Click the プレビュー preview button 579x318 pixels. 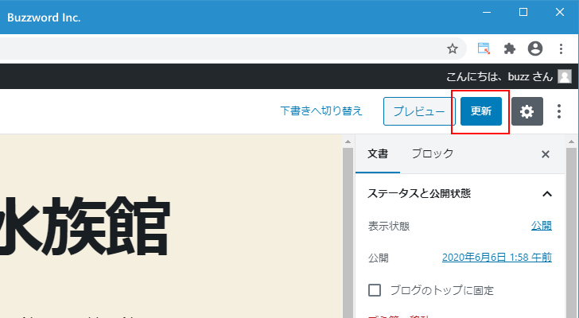point(419,111)
